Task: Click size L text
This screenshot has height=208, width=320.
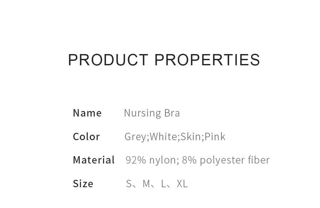Action: (164, 184)
